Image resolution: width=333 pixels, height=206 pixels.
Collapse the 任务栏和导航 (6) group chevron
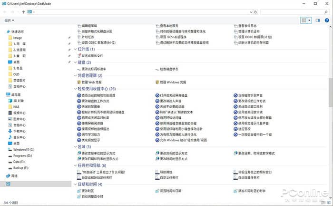pyautogui.click(x=75, y=165)
